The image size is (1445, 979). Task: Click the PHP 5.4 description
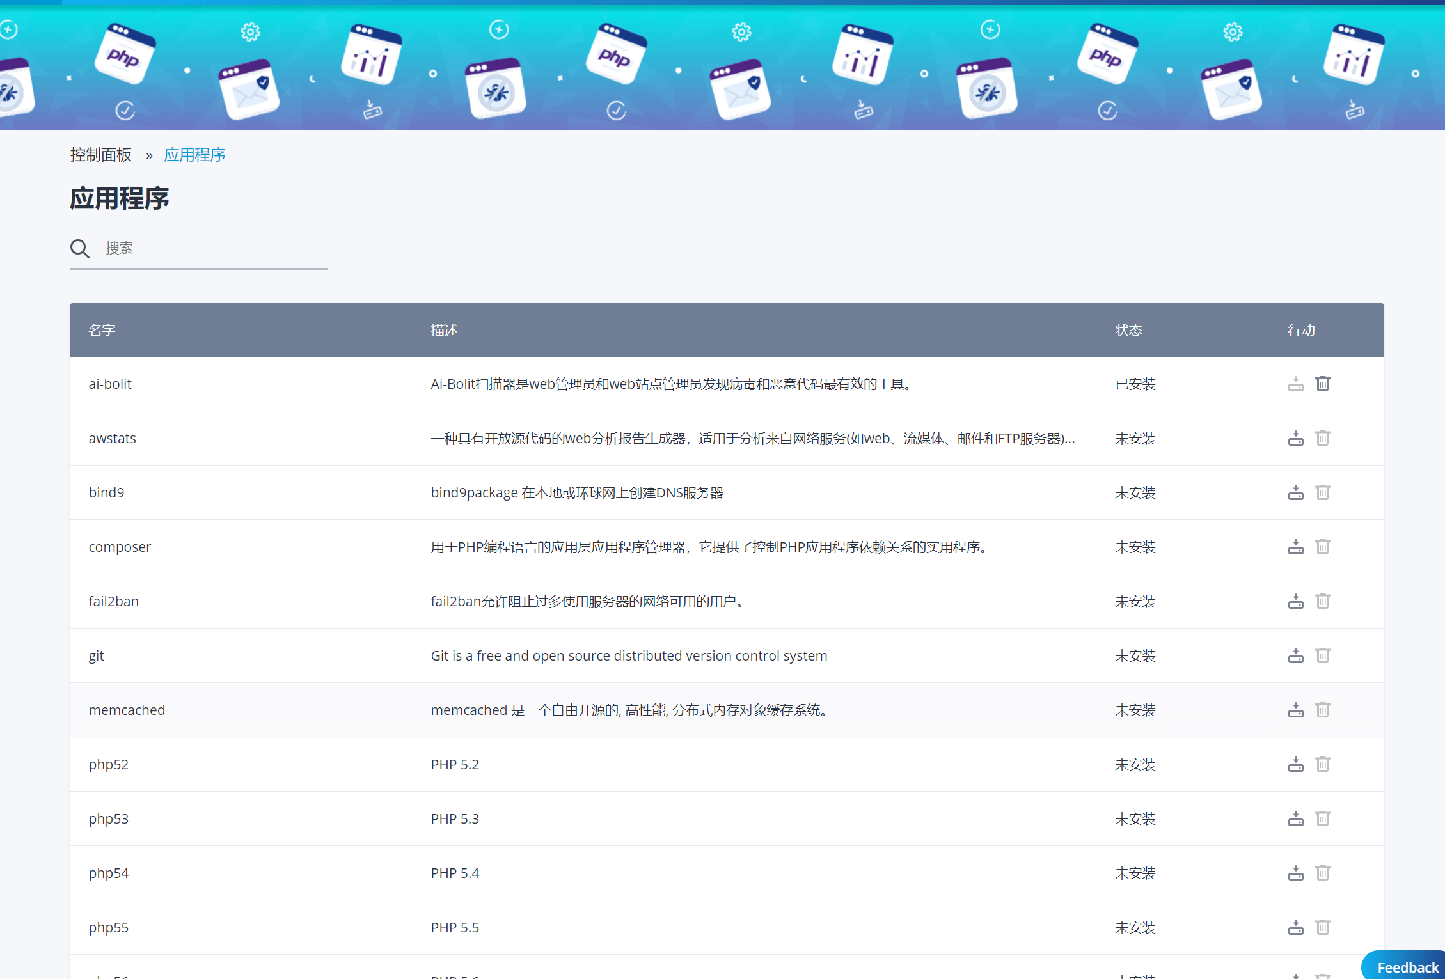[x=455, y=873]
